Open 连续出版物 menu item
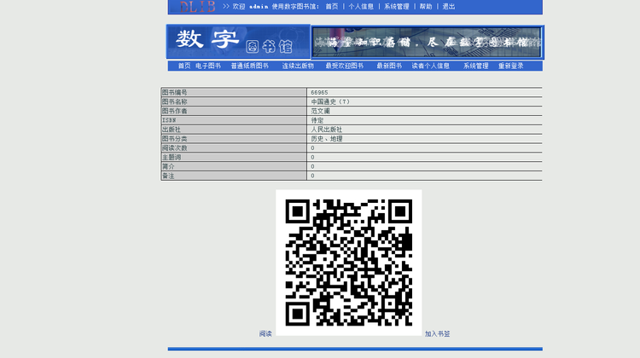Viewport: 640px width, 358px height. point(298,66)
